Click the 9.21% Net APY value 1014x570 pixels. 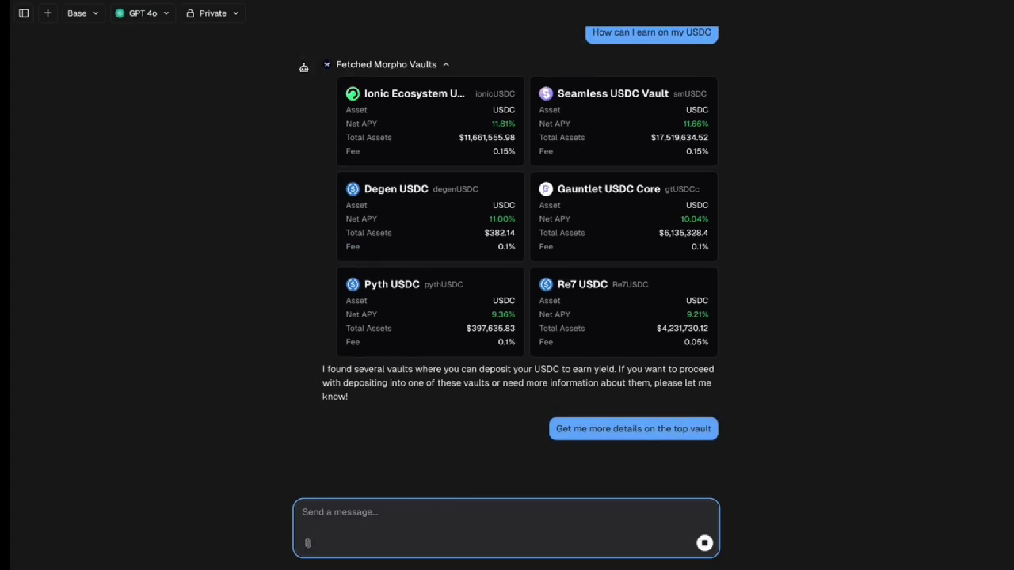[697, 314]
